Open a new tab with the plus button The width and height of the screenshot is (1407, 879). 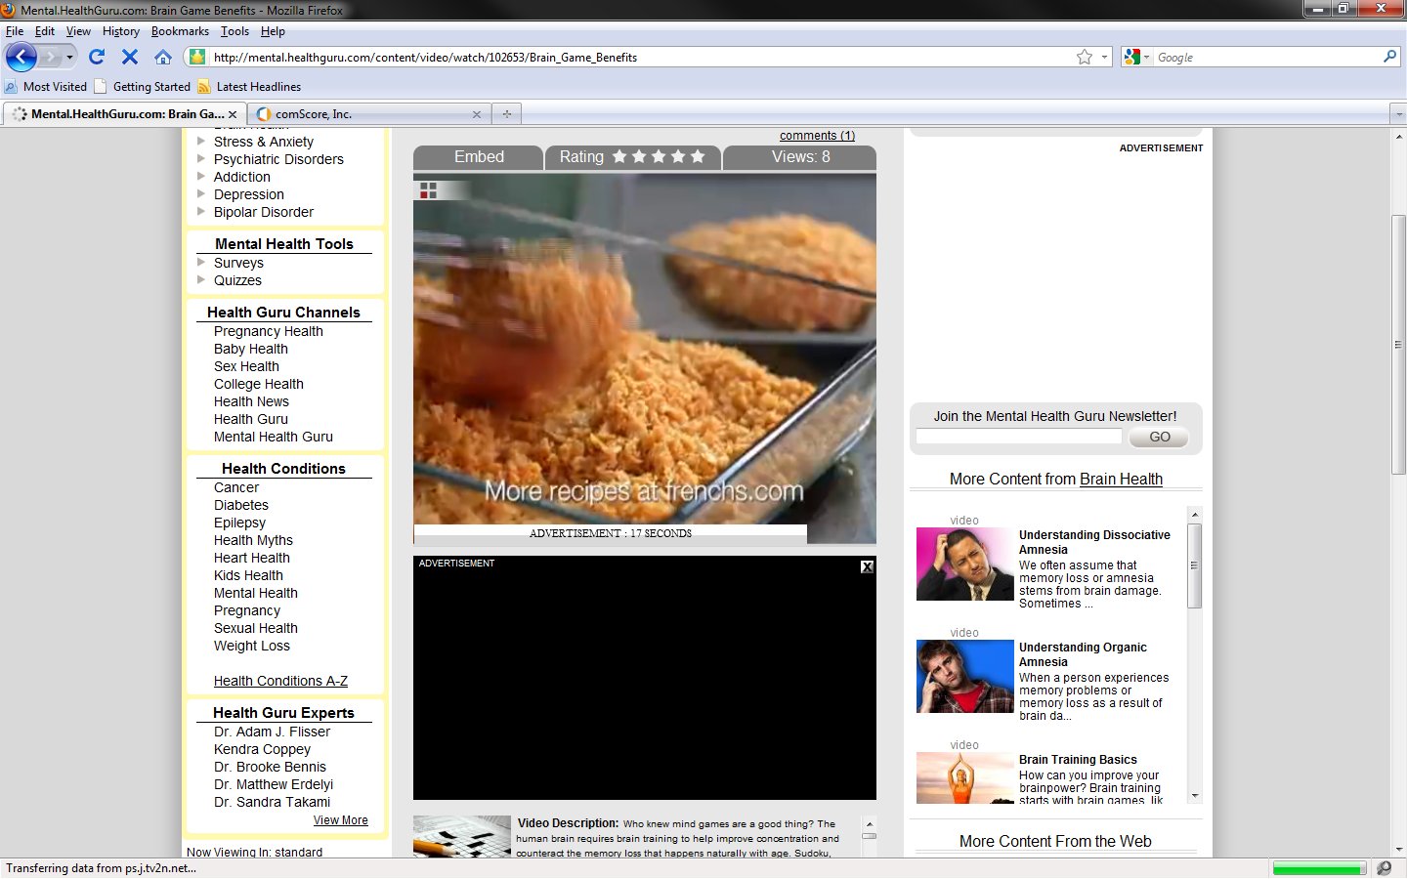pyautogui.click(x=507, y=114)
